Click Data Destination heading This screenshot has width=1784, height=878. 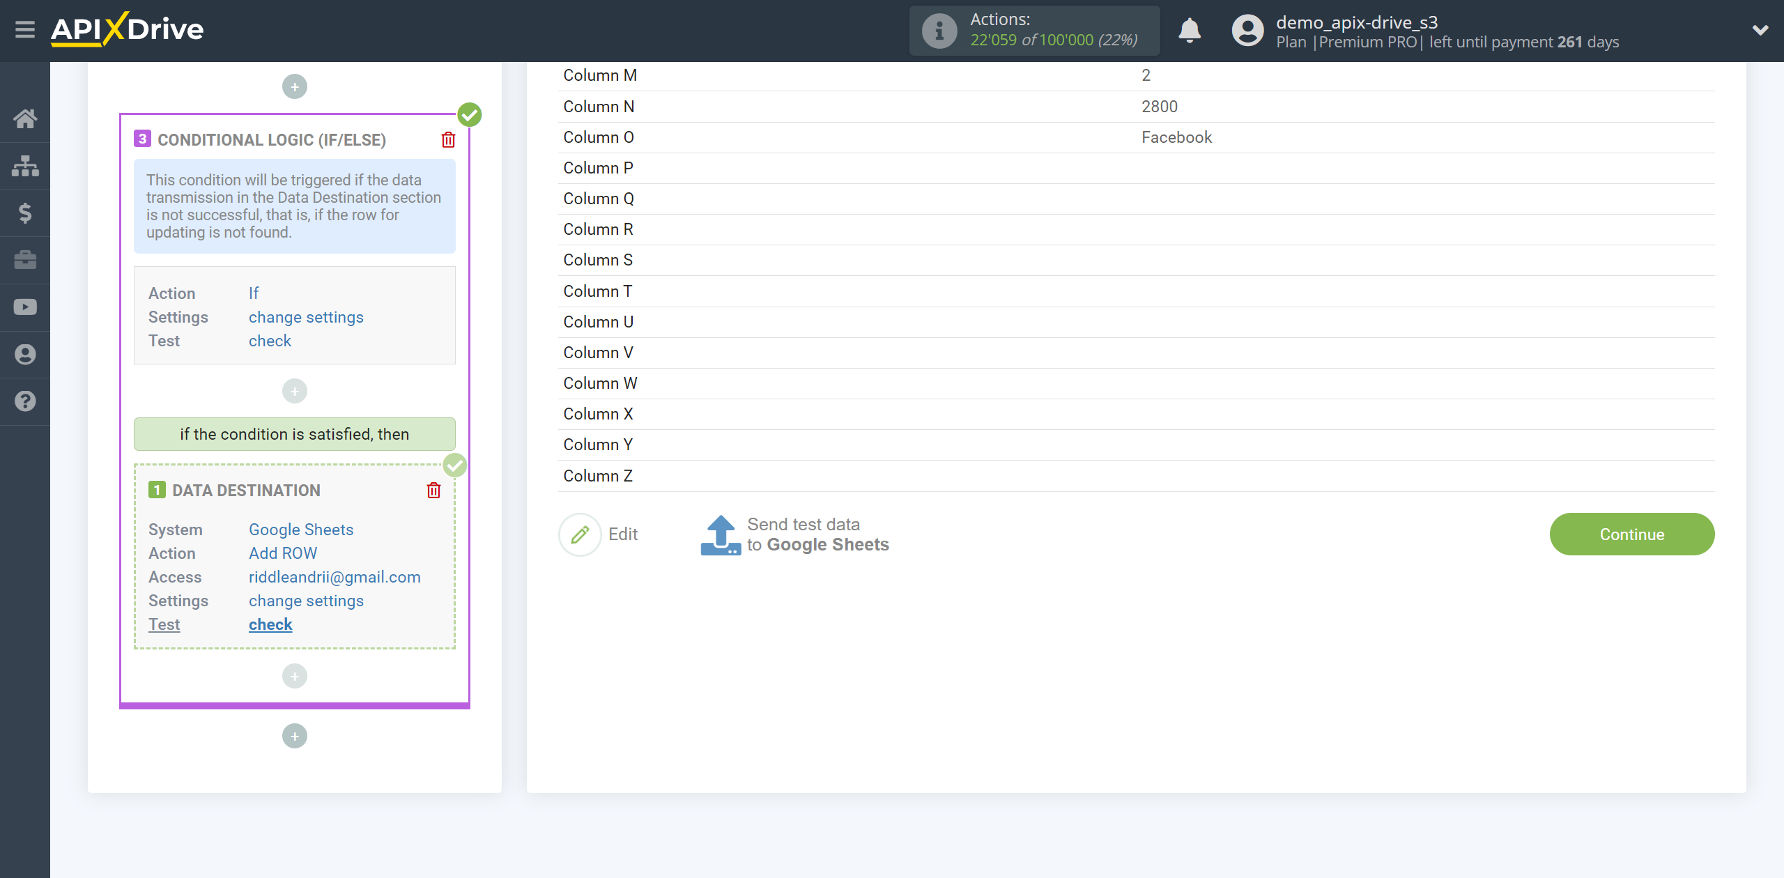click(x=247, y=491)
